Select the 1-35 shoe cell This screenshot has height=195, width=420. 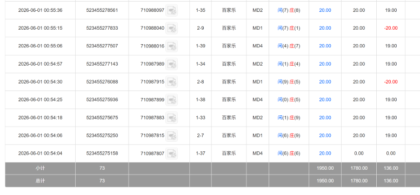(x=201, y=10)
